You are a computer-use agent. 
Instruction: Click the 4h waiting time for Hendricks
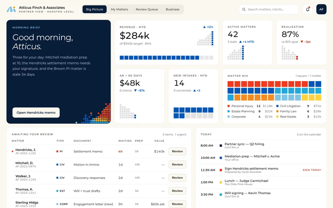coord(120,151)
